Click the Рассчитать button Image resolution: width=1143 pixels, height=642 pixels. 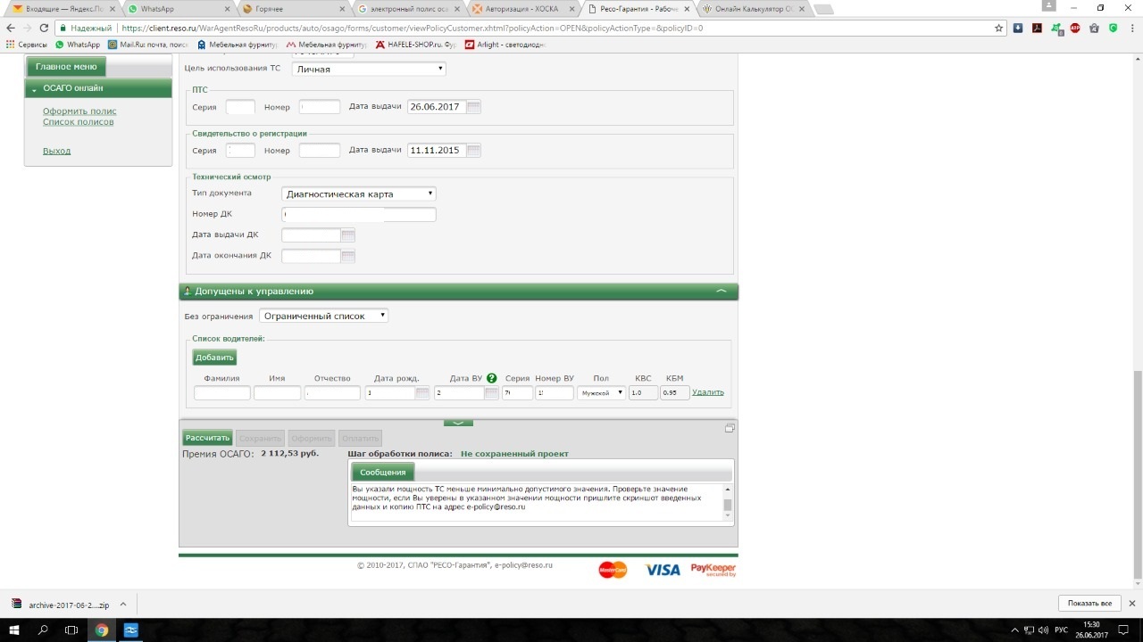207,439
